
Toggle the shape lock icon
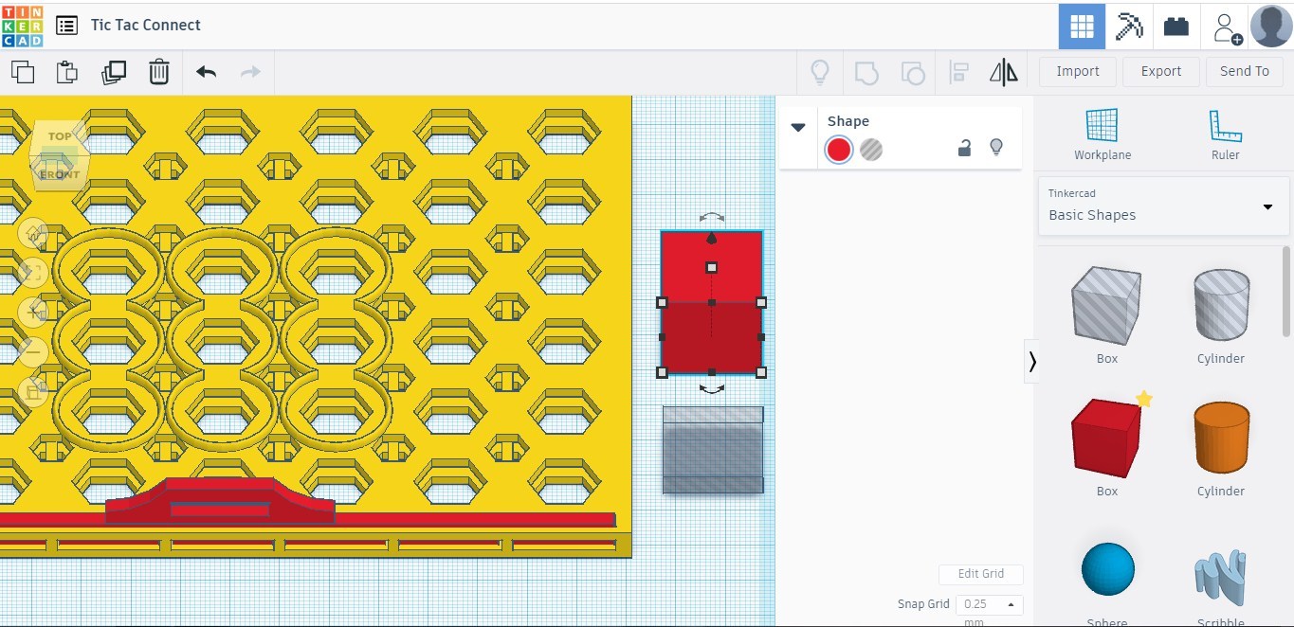pyautogui.click(x=964, y=148)
